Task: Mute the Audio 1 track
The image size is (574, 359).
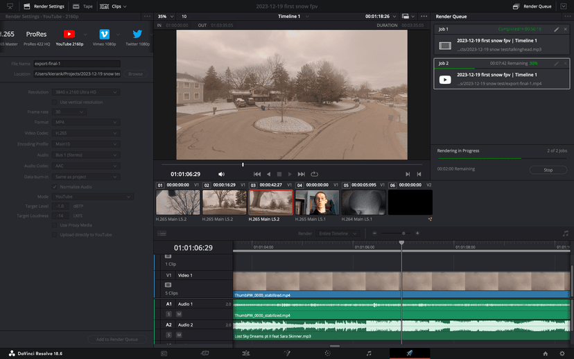Action: click(x=178, y=314)
